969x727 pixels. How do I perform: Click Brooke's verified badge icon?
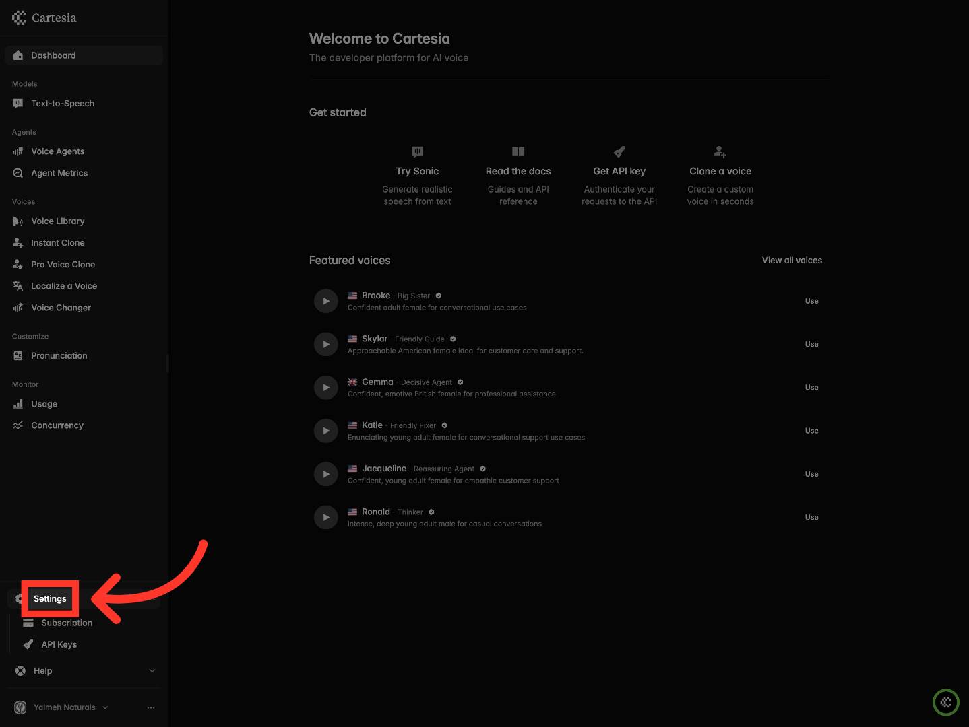pyautogui.click(x=439, y=296)
